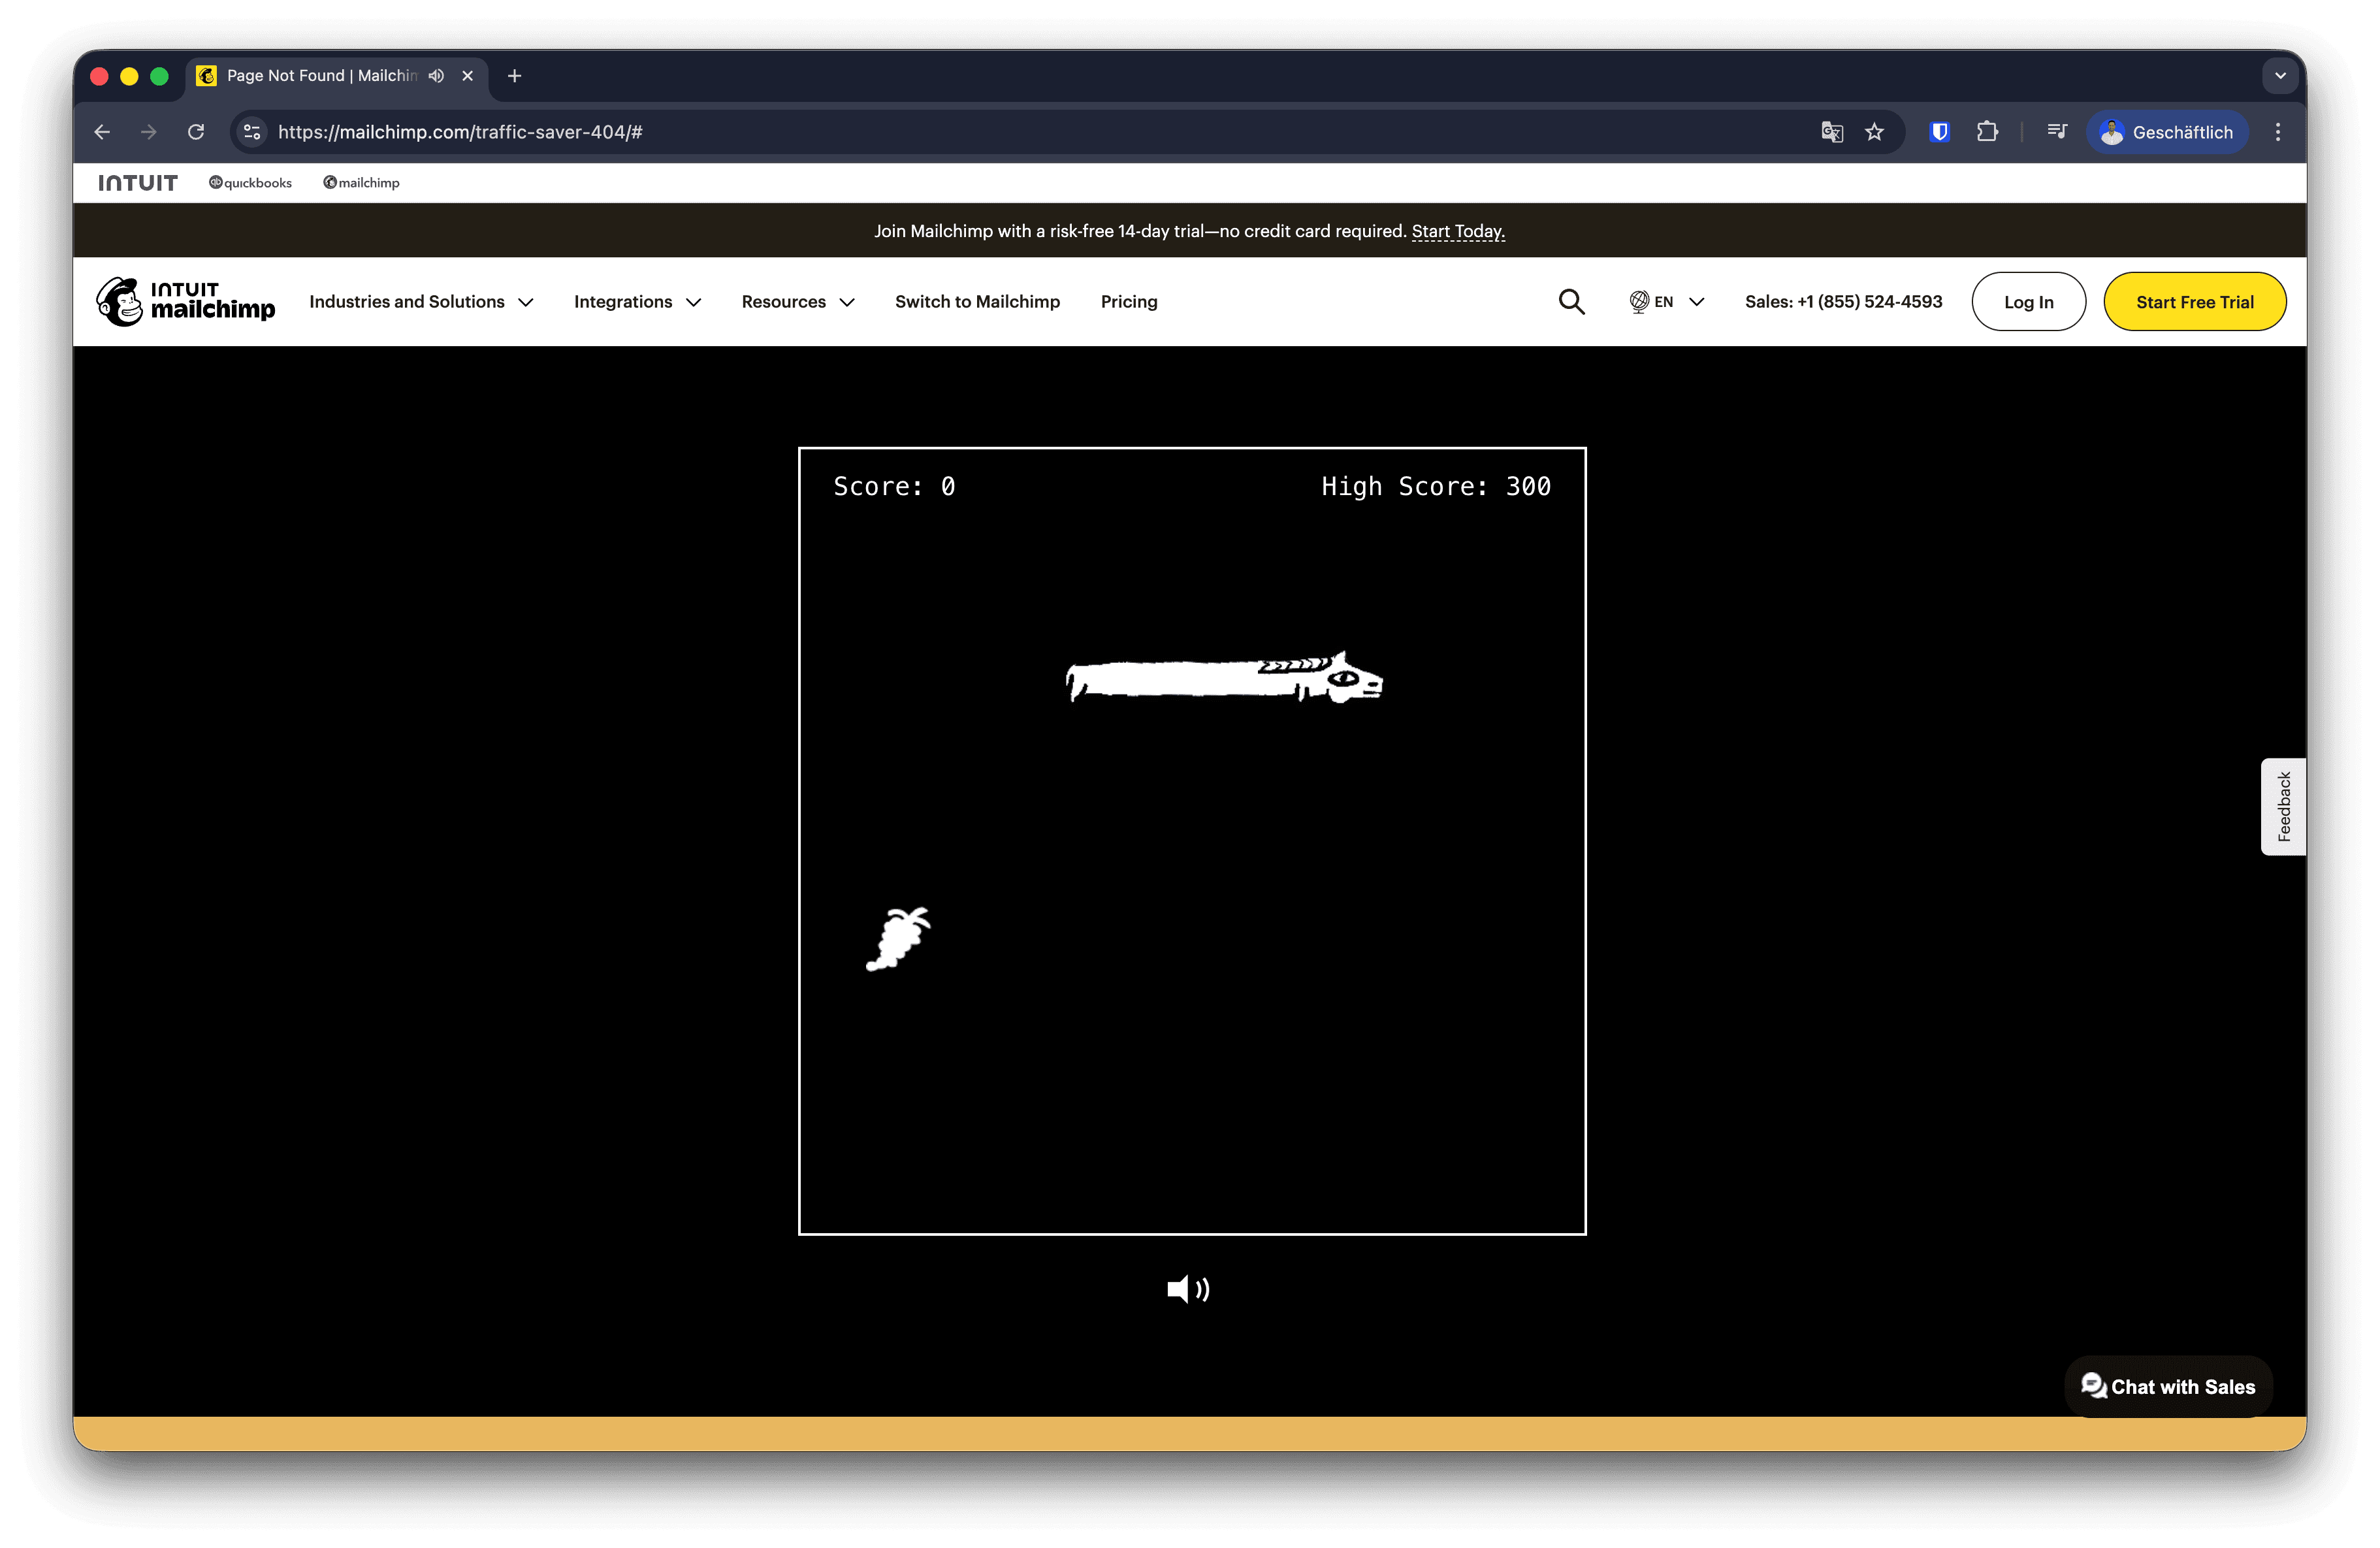Open the quickbooks link in top bar
The width and height of the screenshot is (2380, 1548).
(x=250, y=183)
